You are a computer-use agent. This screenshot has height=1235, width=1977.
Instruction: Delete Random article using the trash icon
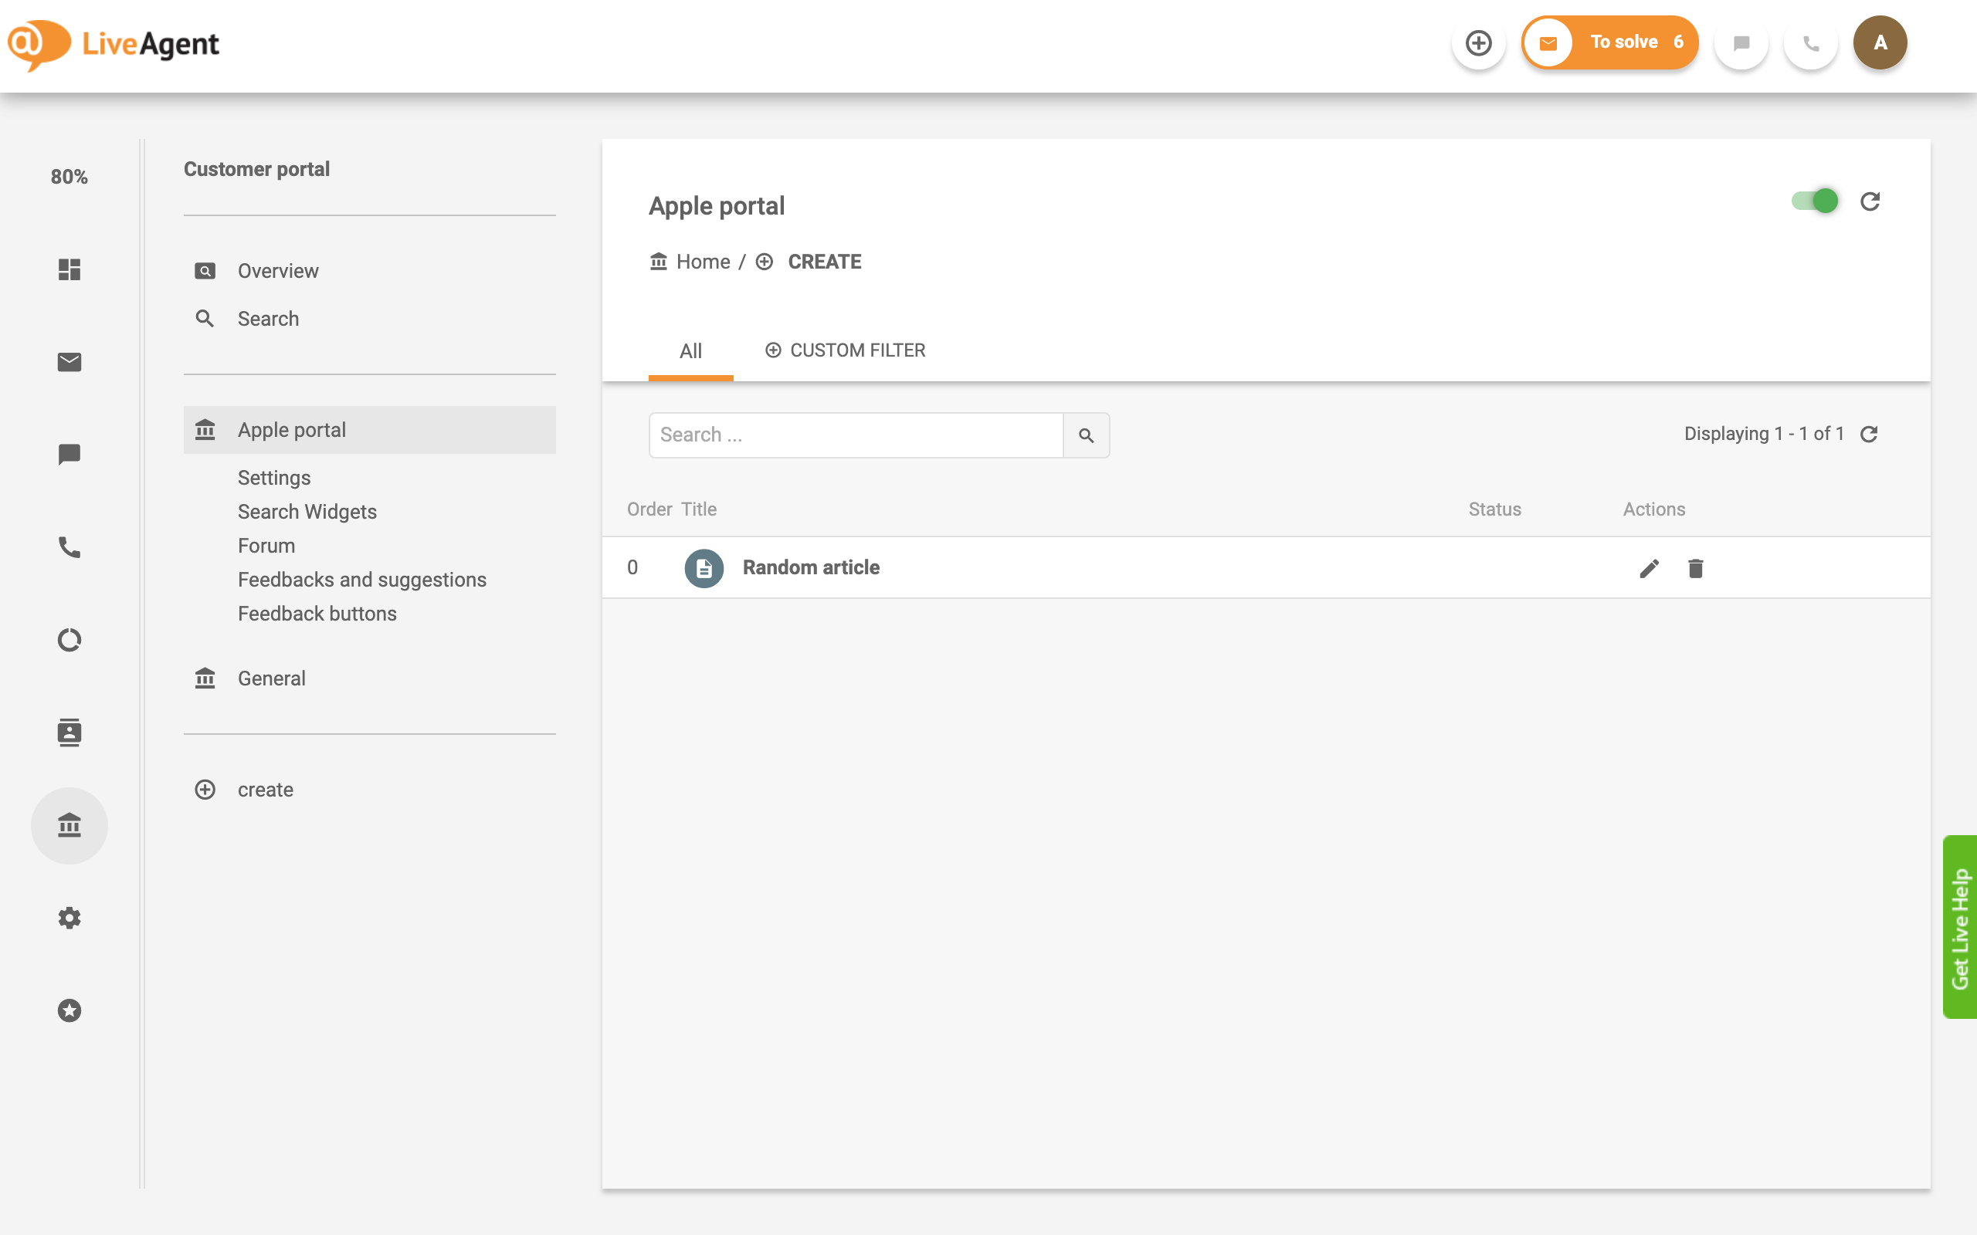(x=1695, y=567)
